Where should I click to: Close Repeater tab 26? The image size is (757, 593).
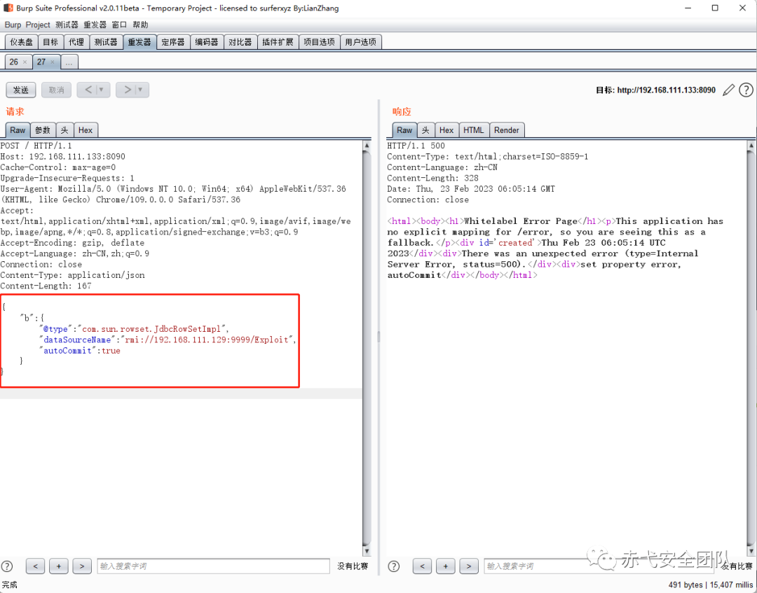pos(25,62)
